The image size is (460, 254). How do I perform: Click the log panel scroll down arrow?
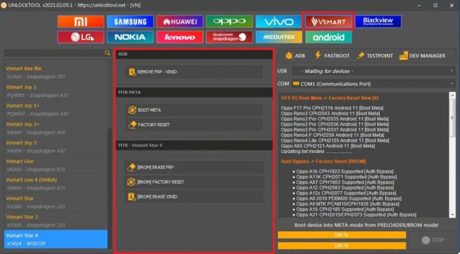(452, 215)
